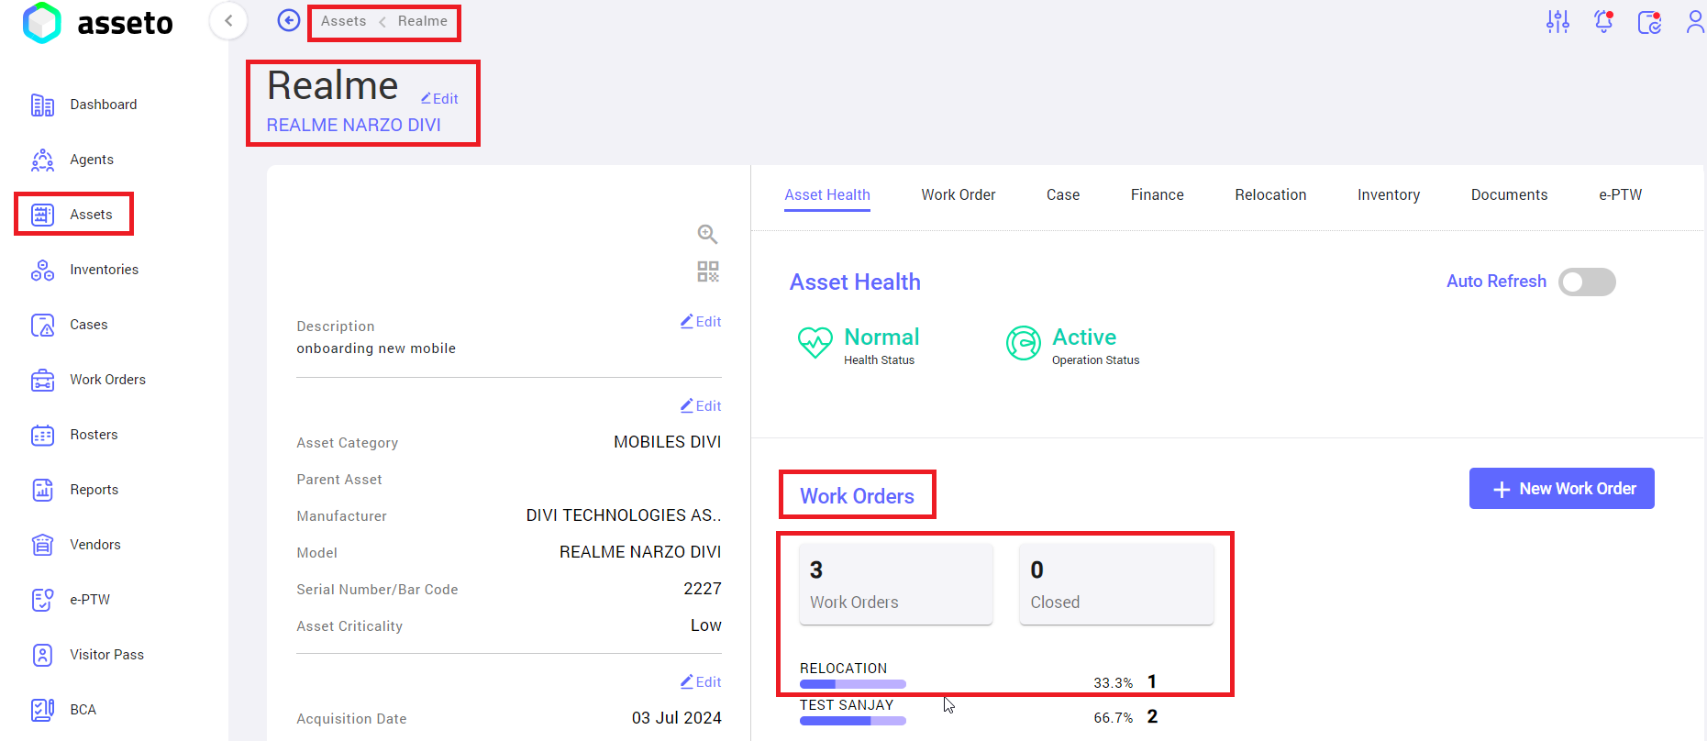Switch to the Work Order tab
Screen dimensions: 1707x741
pos(958,194)
